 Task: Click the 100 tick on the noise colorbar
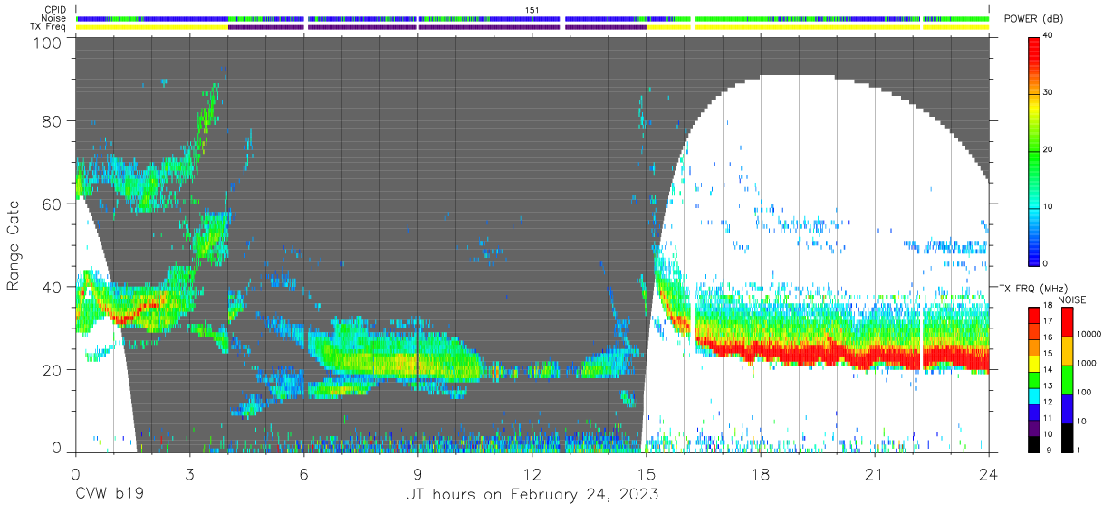pos(1082,392)
